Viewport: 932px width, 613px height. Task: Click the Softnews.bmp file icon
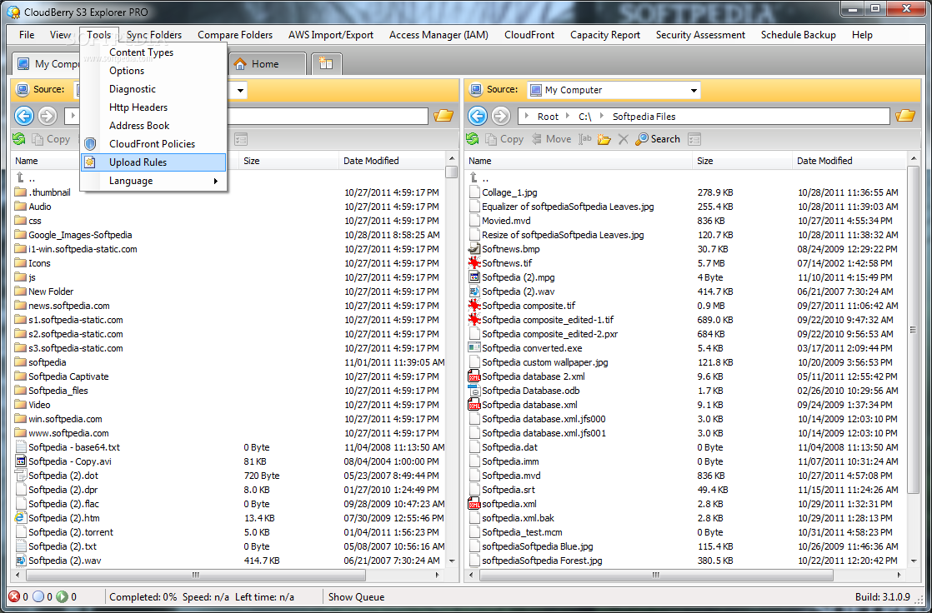pos(474,249)
